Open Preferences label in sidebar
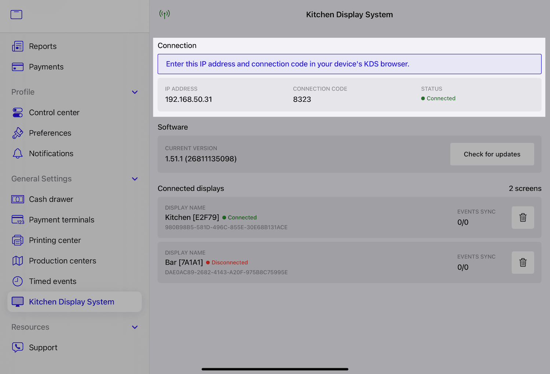Viewport: 550px width, 374px height. 50,133
